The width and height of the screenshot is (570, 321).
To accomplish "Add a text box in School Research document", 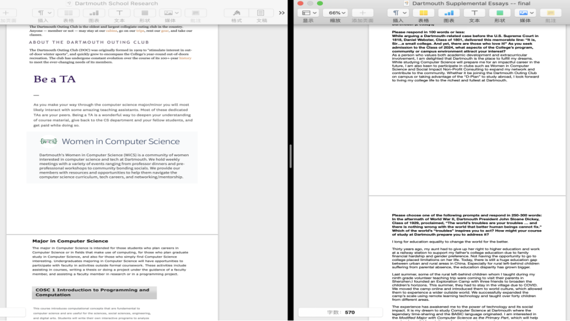I will tap(119, 13).
